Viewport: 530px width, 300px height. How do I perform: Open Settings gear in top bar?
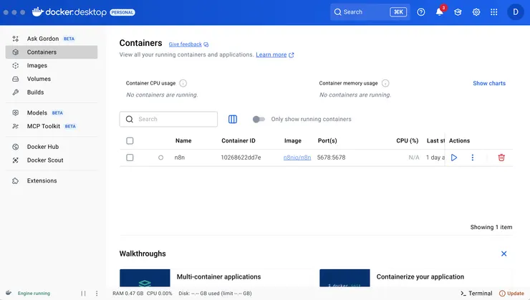(476, 12)
